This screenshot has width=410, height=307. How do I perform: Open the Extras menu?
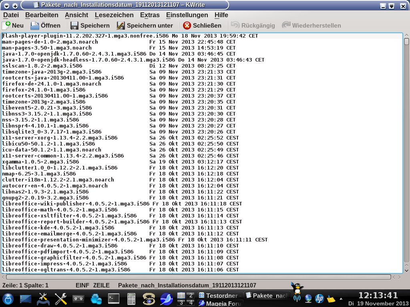click(150, 15)
